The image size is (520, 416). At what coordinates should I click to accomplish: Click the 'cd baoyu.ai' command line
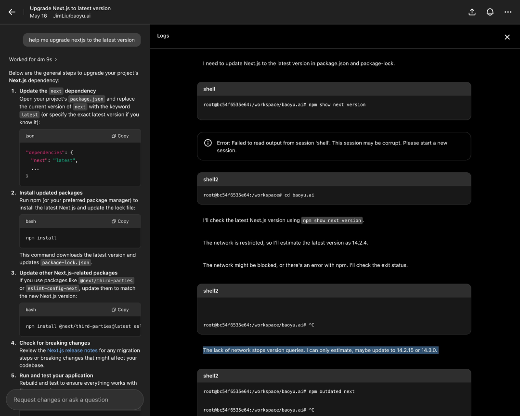259,195
